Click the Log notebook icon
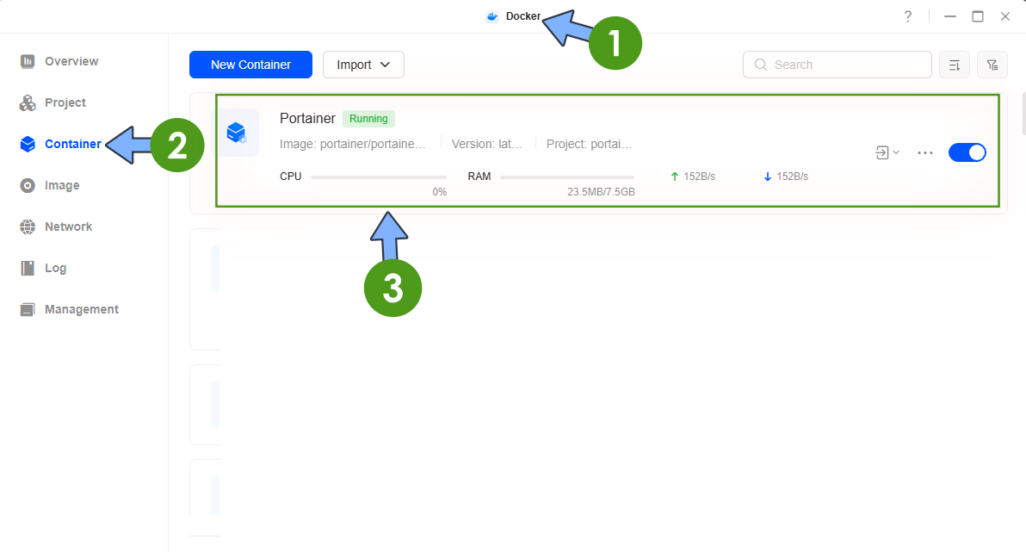 click(28, 268)
